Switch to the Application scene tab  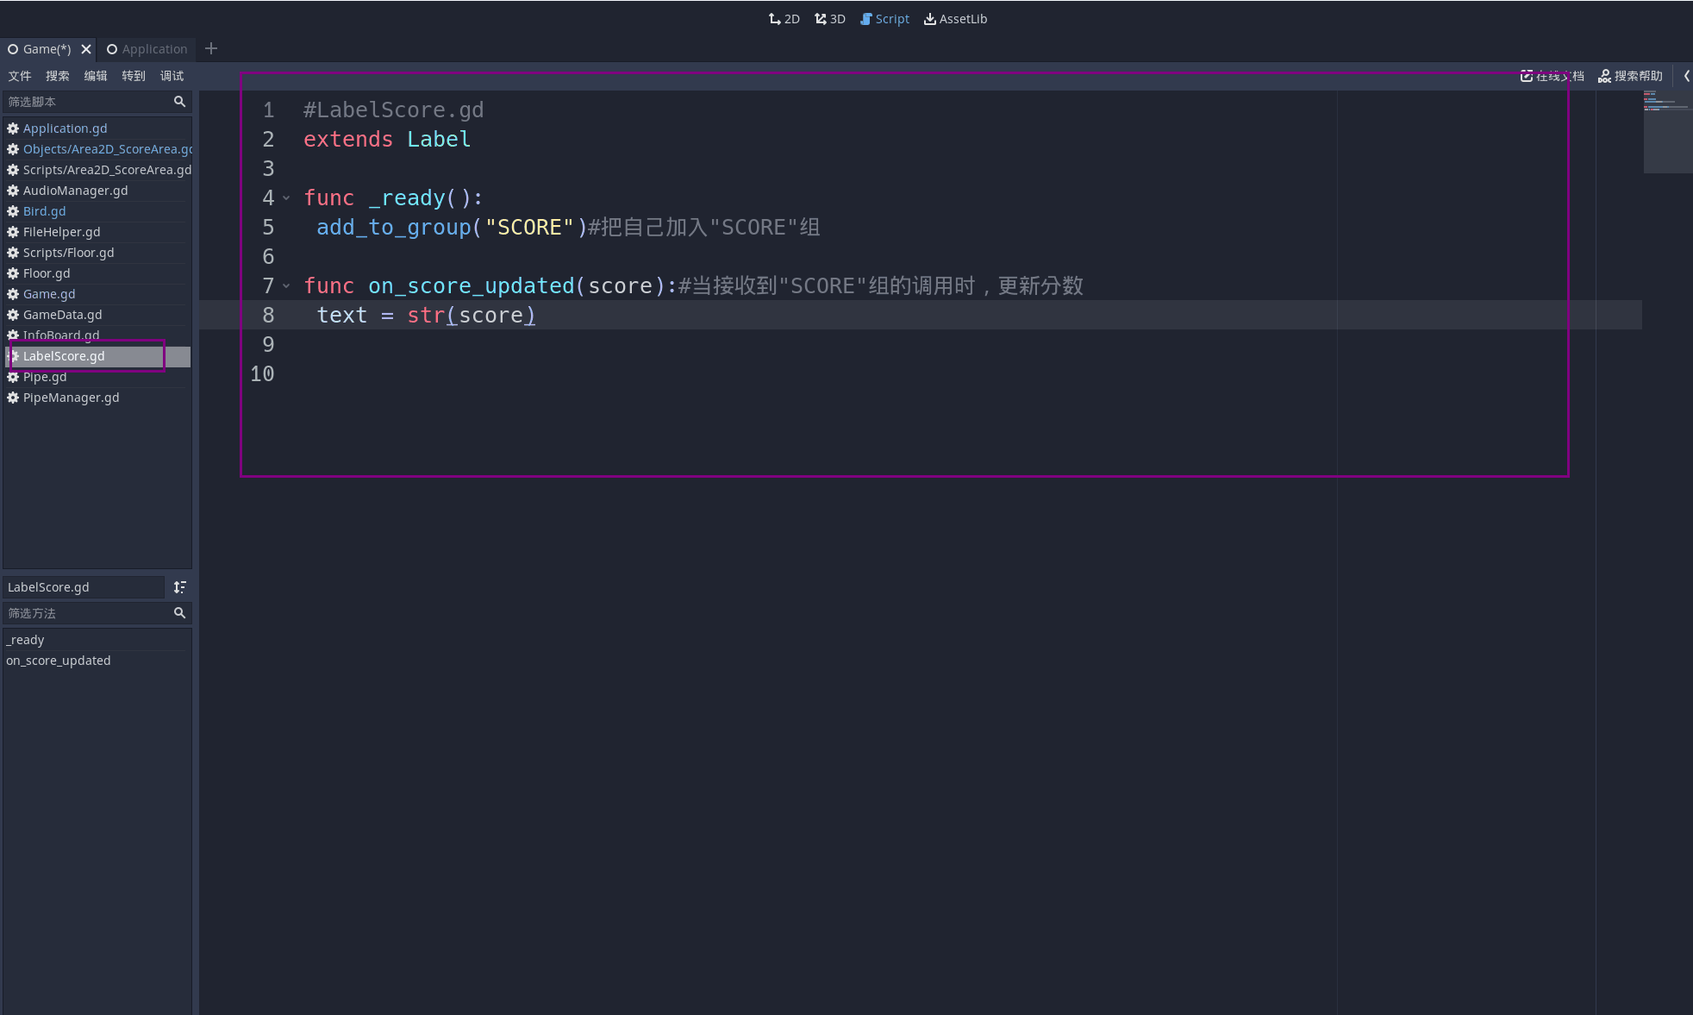click(147, 49)
